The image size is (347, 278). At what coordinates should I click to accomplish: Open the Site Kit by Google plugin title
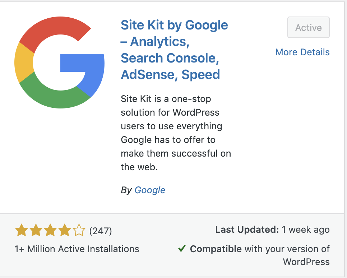click(174, 50)
